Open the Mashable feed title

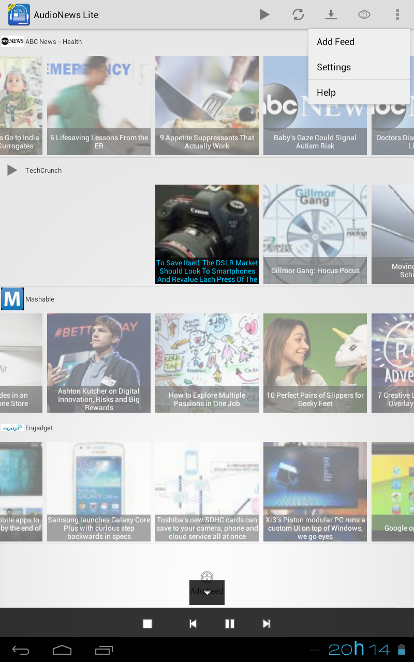point(40,299)
